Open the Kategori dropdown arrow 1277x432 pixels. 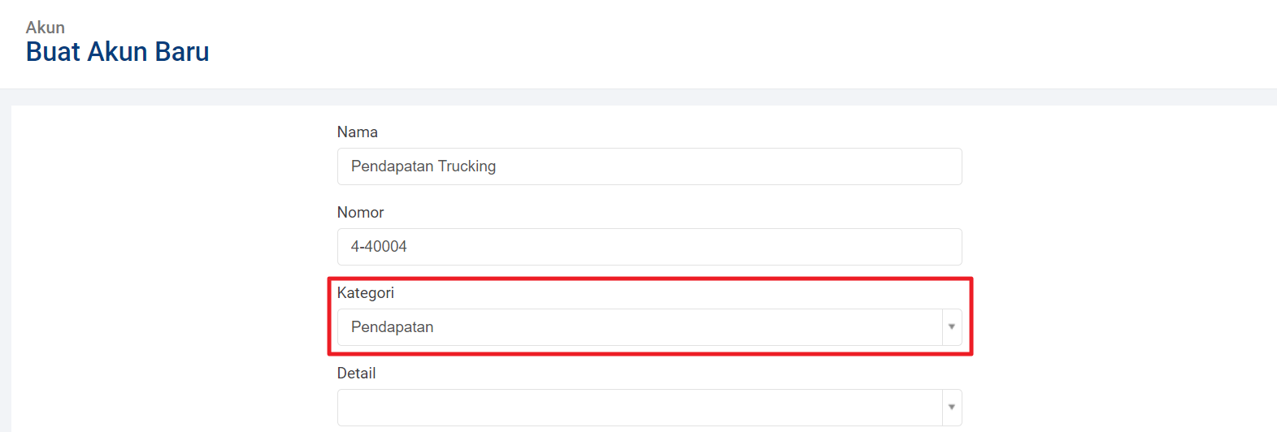click(x=951, y=327)
